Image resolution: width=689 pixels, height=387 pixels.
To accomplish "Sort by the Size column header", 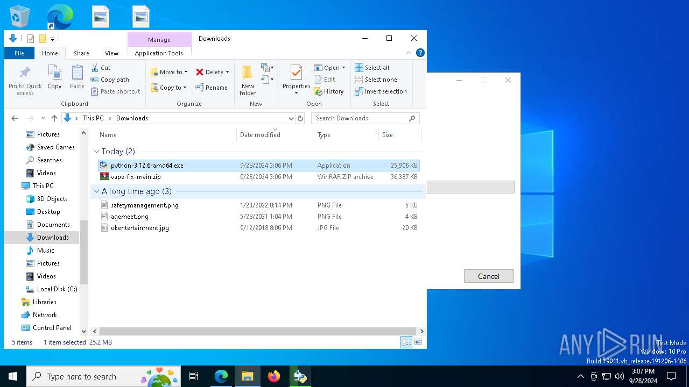I will pyautogui.click(x=400, y=135).
